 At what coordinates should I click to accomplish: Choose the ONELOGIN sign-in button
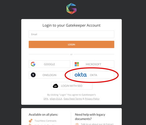[50, 75]
